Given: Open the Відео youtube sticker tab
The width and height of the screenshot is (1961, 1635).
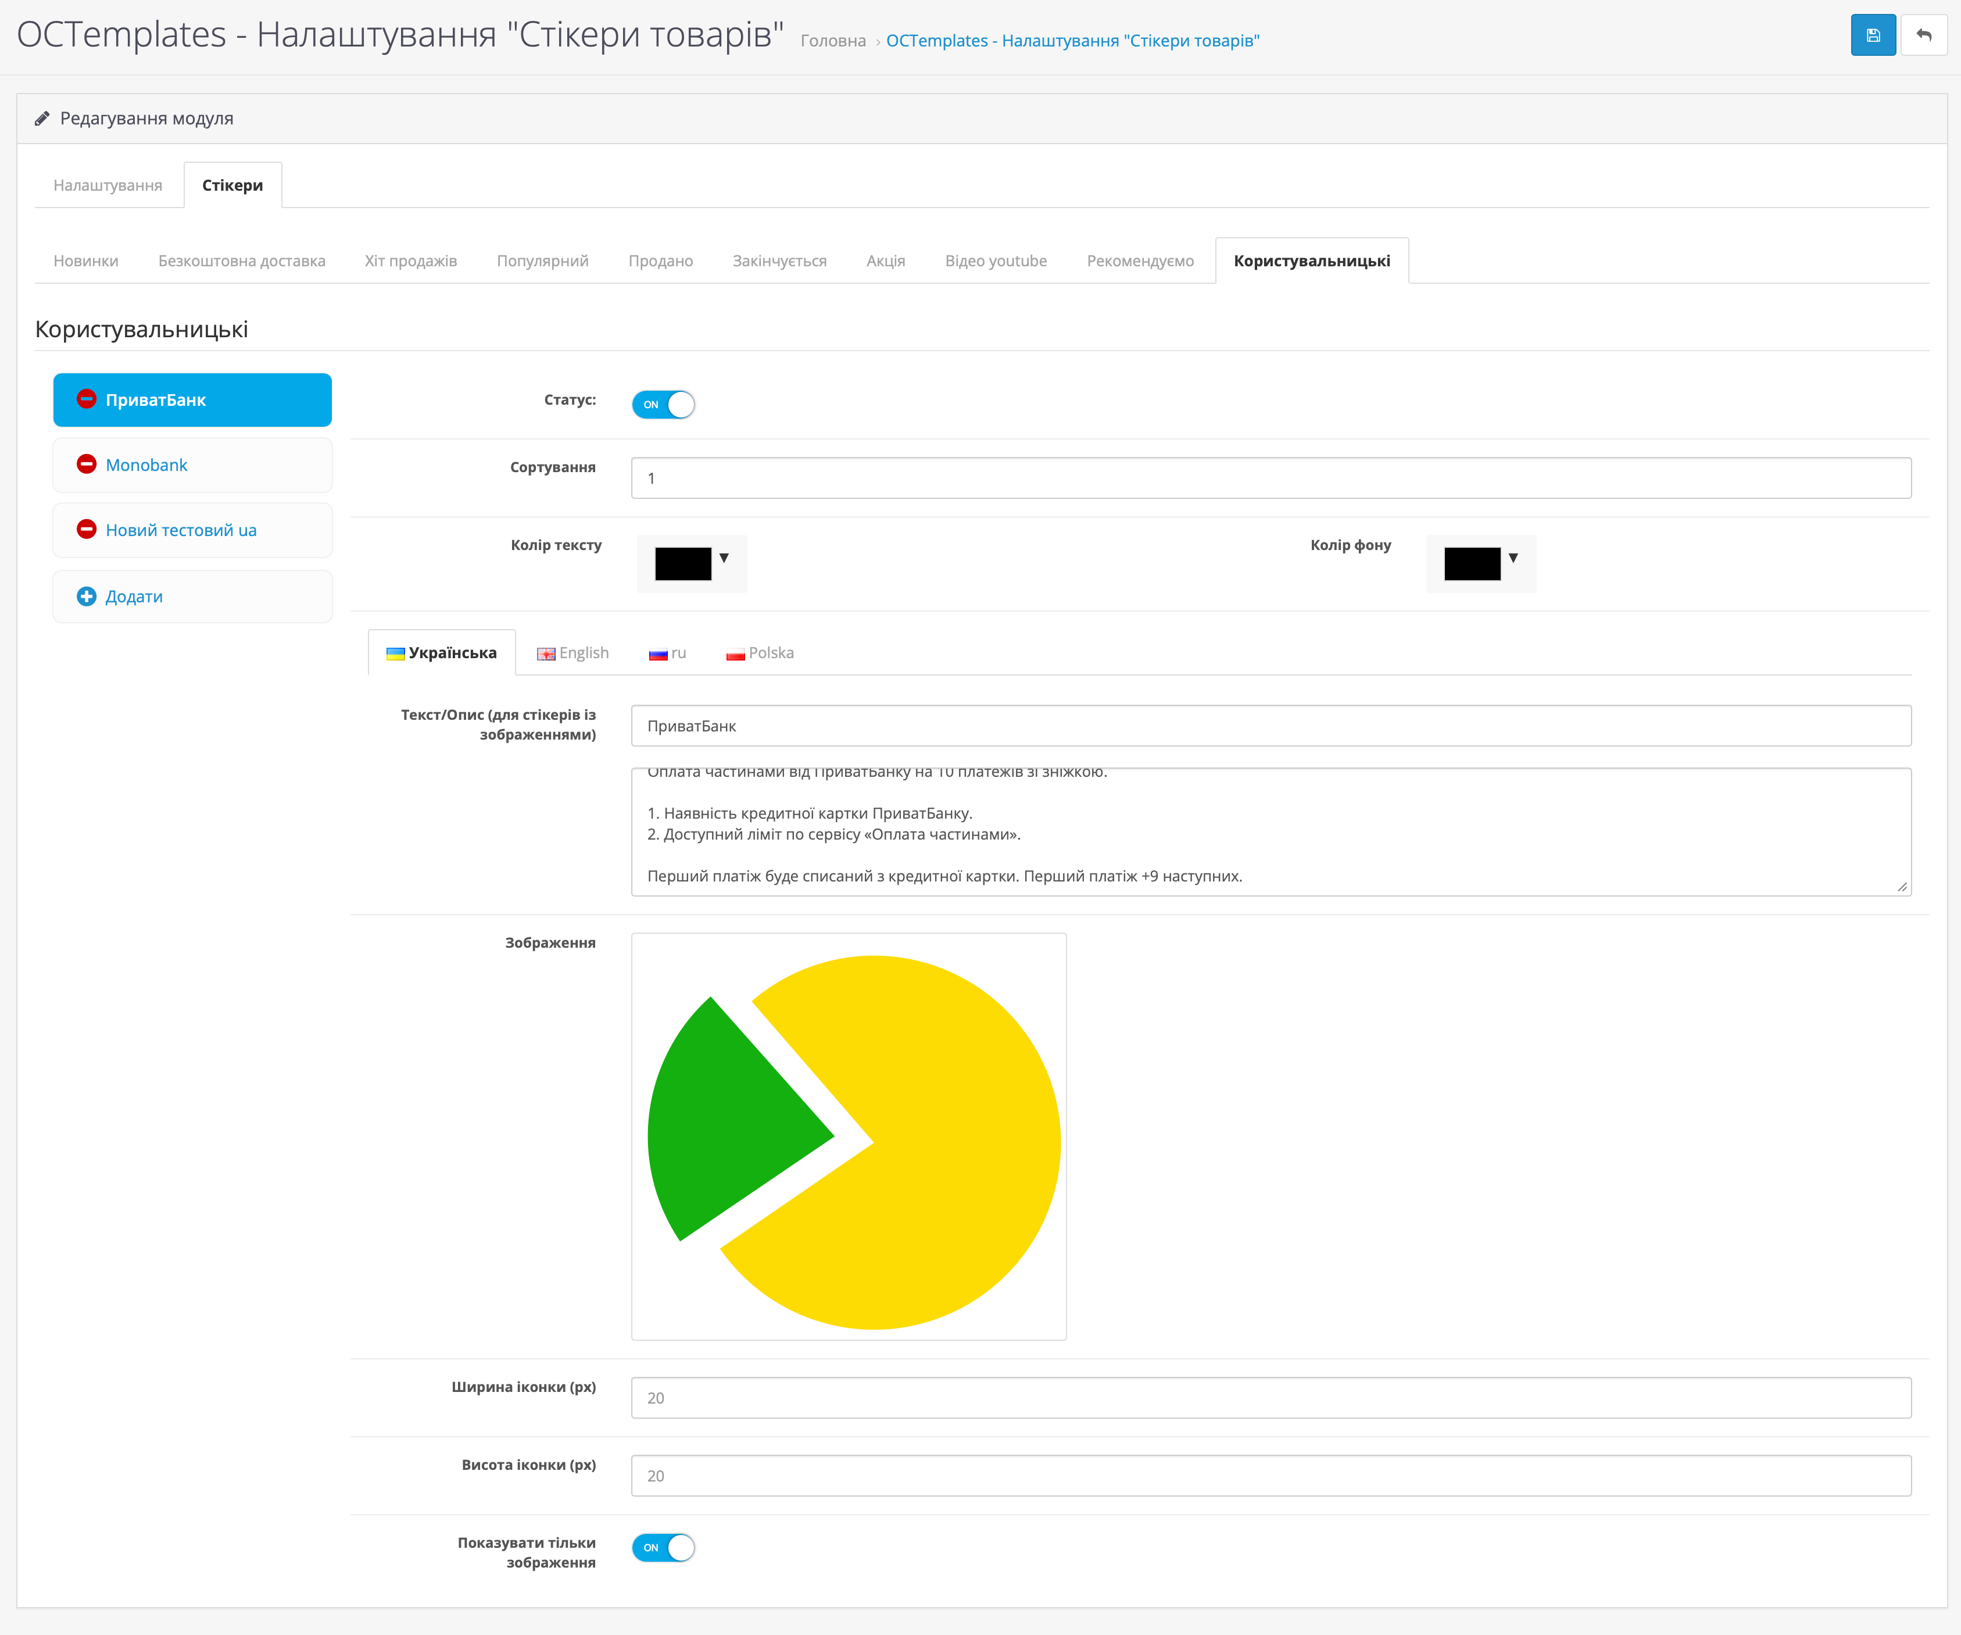Looking at the screenshot, I should [996, 260].
